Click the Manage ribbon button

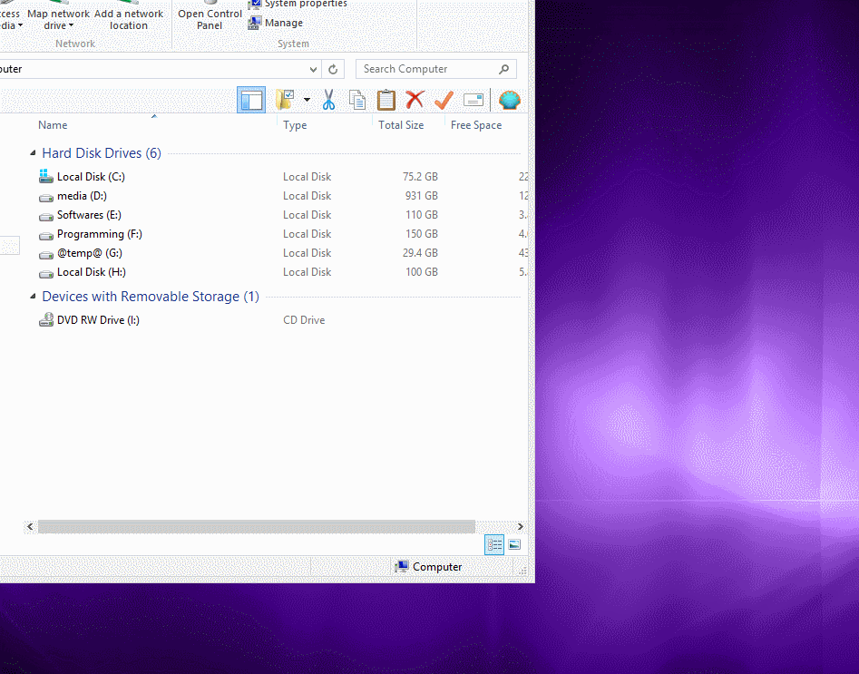275,23
